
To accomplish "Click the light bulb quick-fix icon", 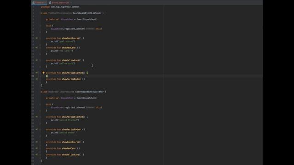I will (44, 73).
